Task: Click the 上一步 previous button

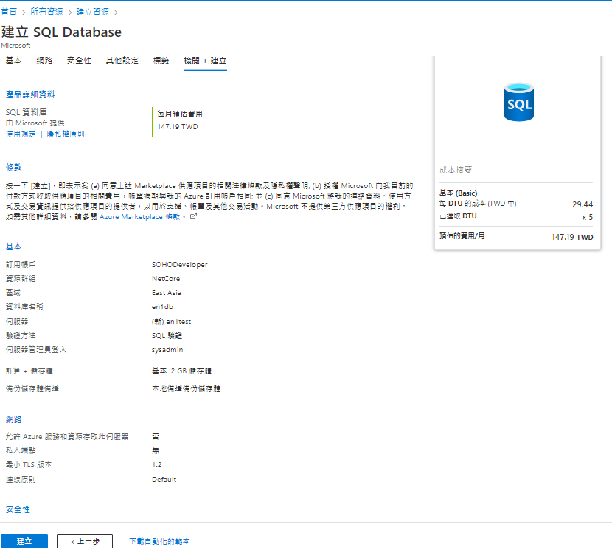Action: [85, 541]
